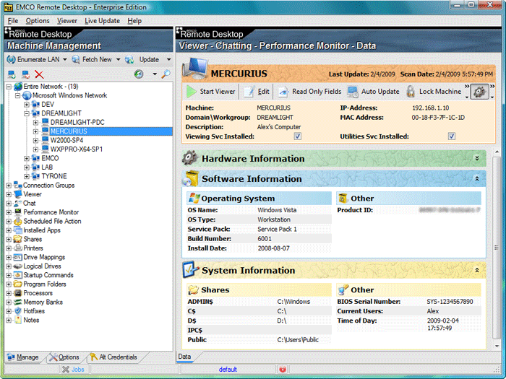Switch to the Manage tab
This screenshot has width=506, height=379.
(x=23, y=357)
